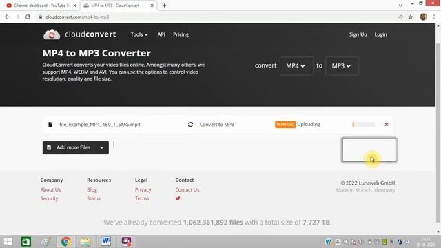
Task: Switch to the Channel dashboard YouTube tab
Action: point(41,6)
